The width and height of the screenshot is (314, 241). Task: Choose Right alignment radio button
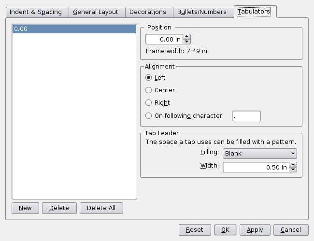click(x=149, y=103)
